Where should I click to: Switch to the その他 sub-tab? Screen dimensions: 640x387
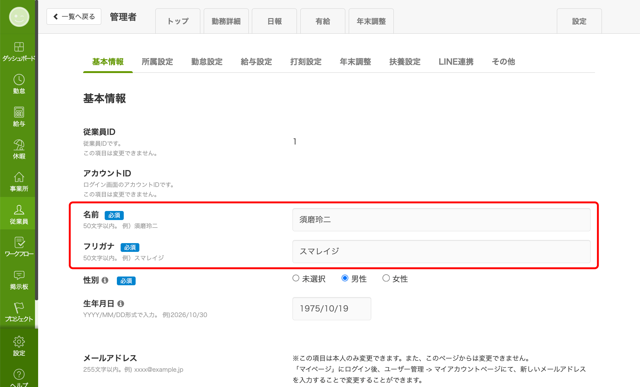[x=503, y=62]
